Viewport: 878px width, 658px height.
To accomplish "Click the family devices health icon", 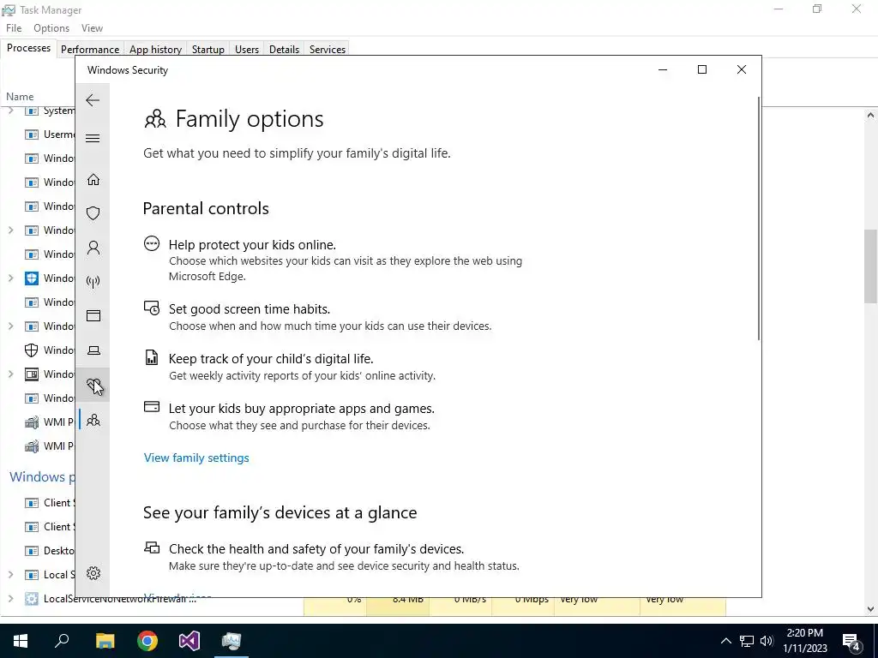I will click(x=152, y=547).
